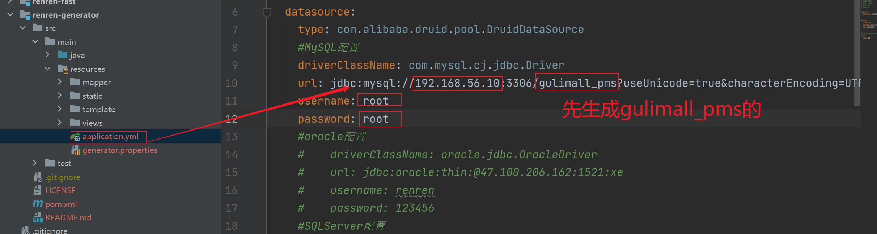Viewport: 877px width, 234px height.
Task: Click 'com.mysql.cj.jdbc.Driver' value
Action: 486,65
